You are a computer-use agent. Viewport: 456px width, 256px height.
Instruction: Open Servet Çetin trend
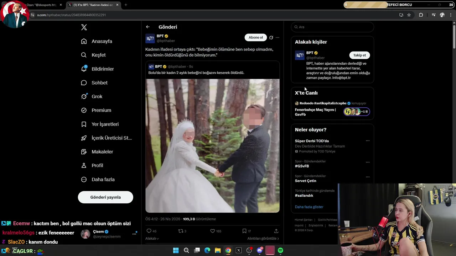click(x=305, y=181)
